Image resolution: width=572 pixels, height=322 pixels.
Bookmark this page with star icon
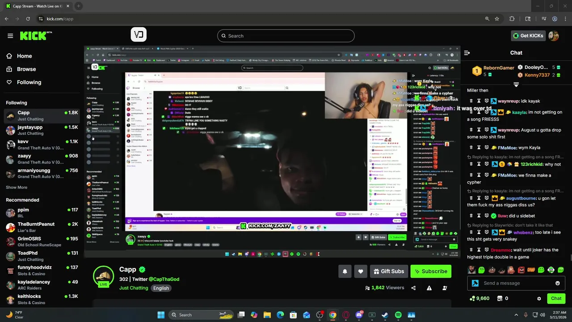[x=497, y=19]
